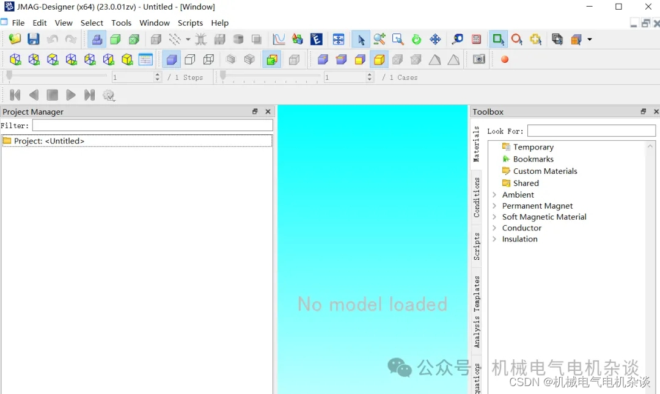Select the rectangle selection tool icon
This screenshot has width=660, height=394.
(498, 40)
